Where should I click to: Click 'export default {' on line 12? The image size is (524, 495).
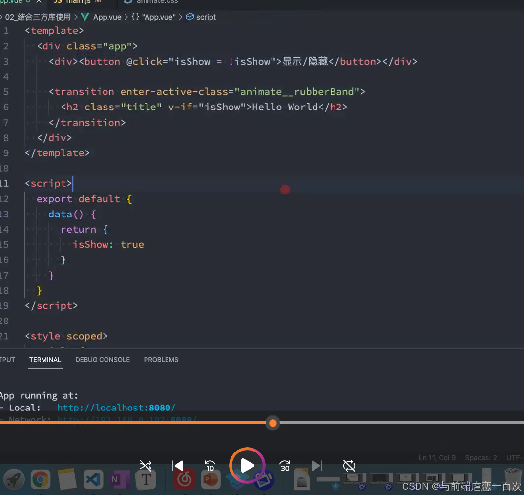click(x=84, y=199)
